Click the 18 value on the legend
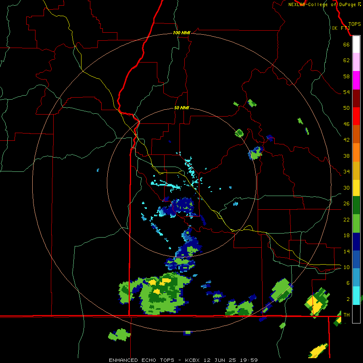 point(346,236)
